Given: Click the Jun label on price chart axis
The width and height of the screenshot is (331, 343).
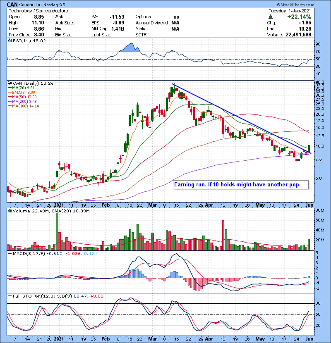Looking at the screenshot, I should coord(309,205).
